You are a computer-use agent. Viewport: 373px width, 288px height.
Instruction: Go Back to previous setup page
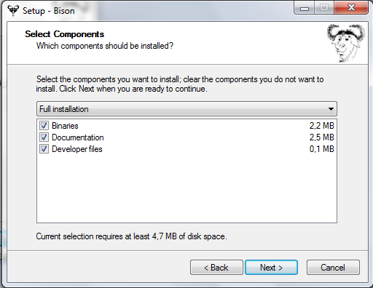pyautogui.click(x=216, y=268)
